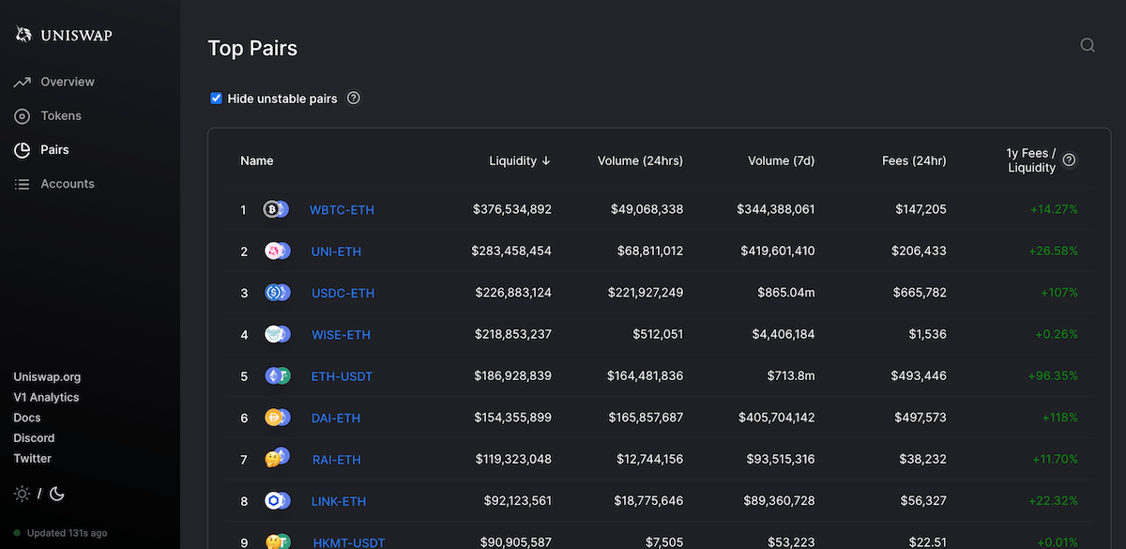Uncheck the Hide unstable pairs checkbox
The height and width of the screenshot is (549, 1126).
pos(216,99)
